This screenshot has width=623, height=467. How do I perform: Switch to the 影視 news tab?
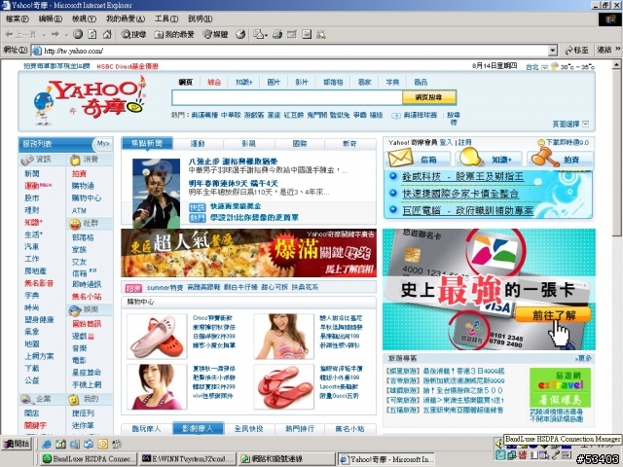248,143
